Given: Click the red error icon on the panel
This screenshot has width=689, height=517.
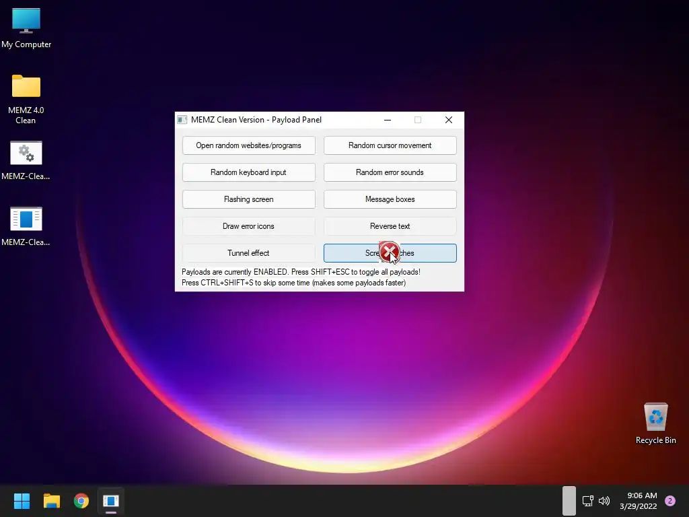Looking at the screenshot, I should click(389, 252).
